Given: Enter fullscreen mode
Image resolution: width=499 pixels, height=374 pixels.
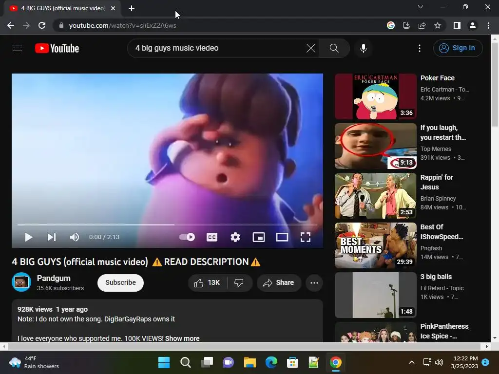Looking at the screenshot, I should [306, 237].
